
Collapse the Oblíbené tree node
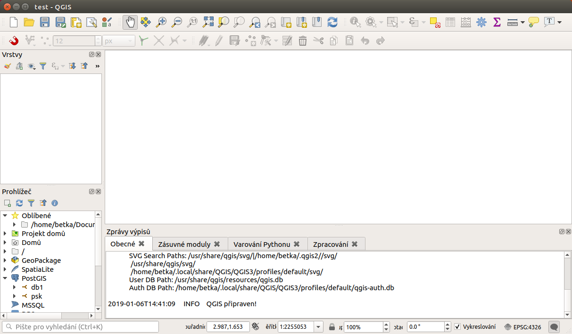(x=5, y=216)
